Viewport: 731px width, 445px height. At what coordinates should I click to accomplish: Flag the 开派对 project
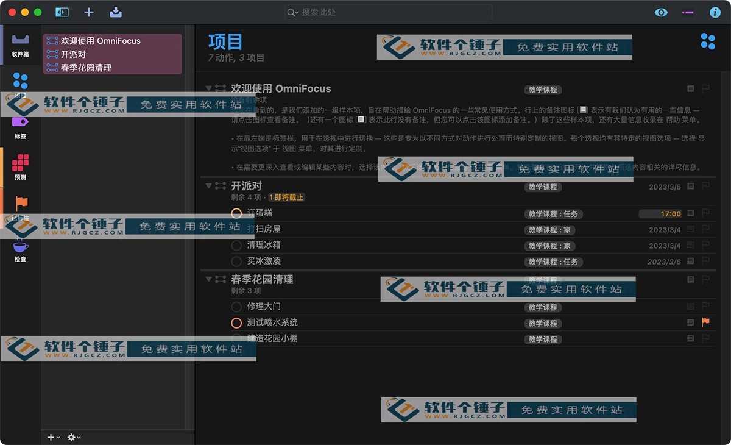tap(705, 187)
